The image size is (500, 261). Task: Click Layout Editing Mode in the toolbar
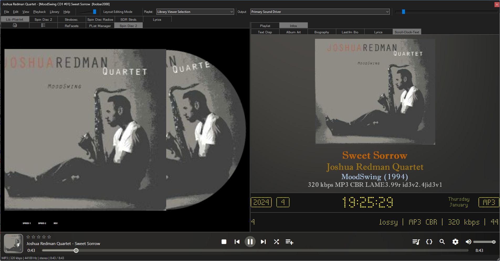[118, 12]
